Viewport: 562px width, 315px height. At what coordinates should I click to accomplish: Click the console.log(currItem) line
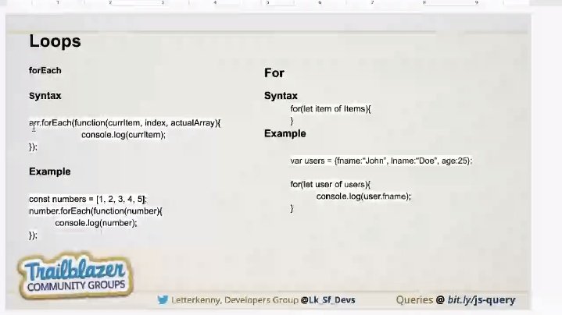[123, 135]
